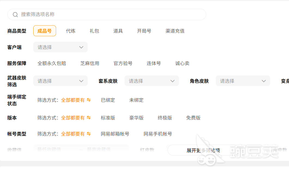Screen dimensions: 289x174
Task: Click the 全部都要有 link in 版本 row
Action: (73, 118)
